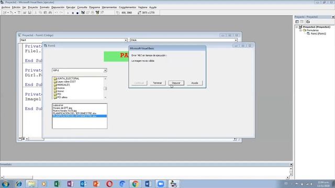
Task: Click the Toggle Folders icon in Project panel
Action: tap(308, 22)
